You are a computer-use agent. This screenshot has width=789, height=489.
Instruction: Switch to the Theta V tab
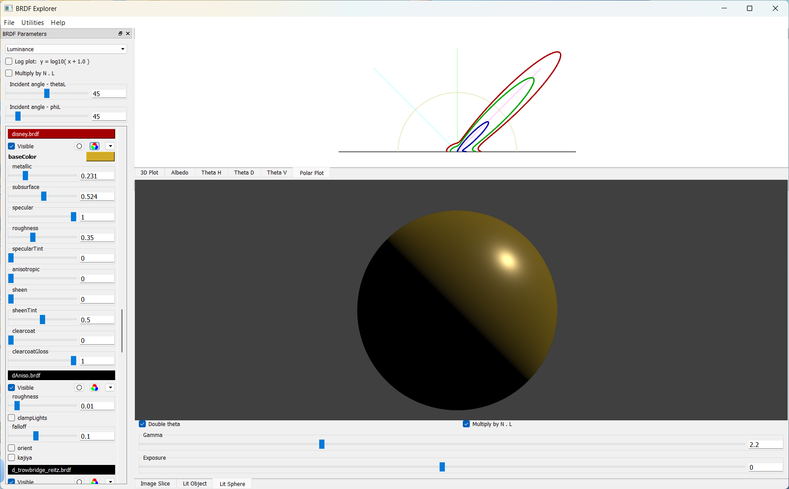[x=277, y=173]
